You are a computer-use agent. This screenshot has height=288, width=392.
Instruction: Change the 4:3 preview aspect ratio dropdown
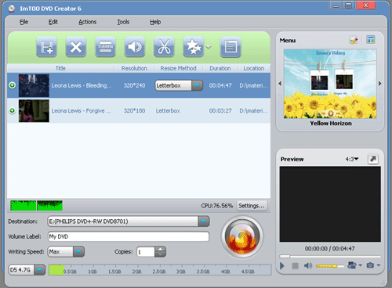[x=352, y=159]
